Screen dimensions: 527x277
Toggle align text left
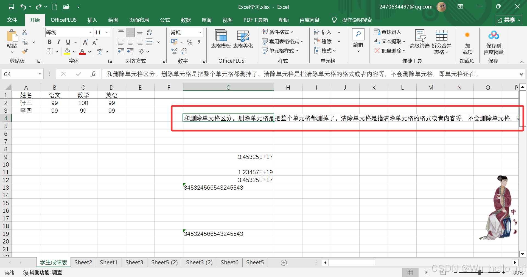(x=121, y=42)
